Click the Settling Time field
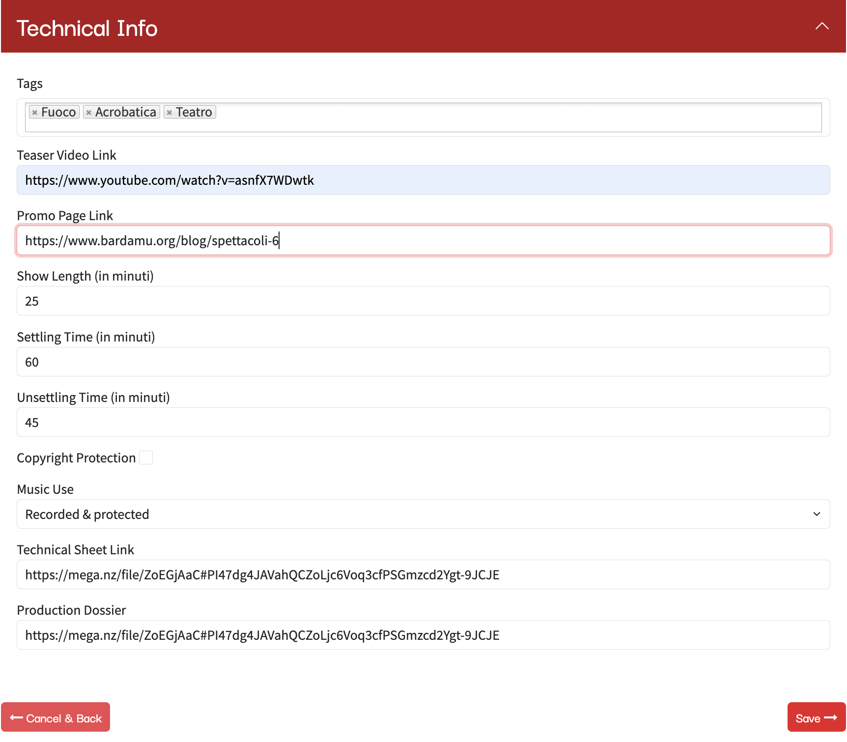Viewport: 847px width, 742px height. coord(423,362)
